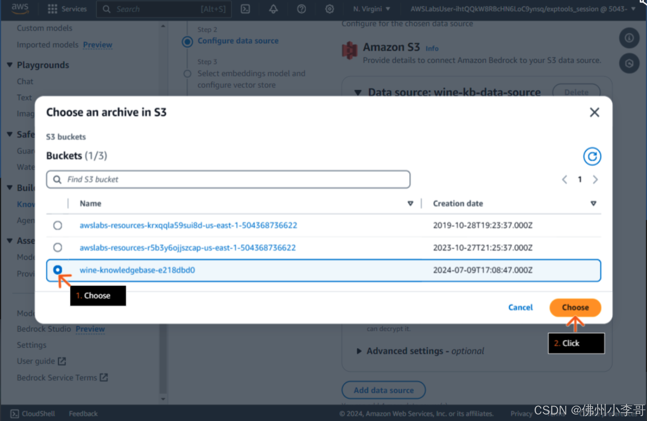The image size is (647, 421).
Task: Delete the wine-kb-data-source
Action: [576, 92]
